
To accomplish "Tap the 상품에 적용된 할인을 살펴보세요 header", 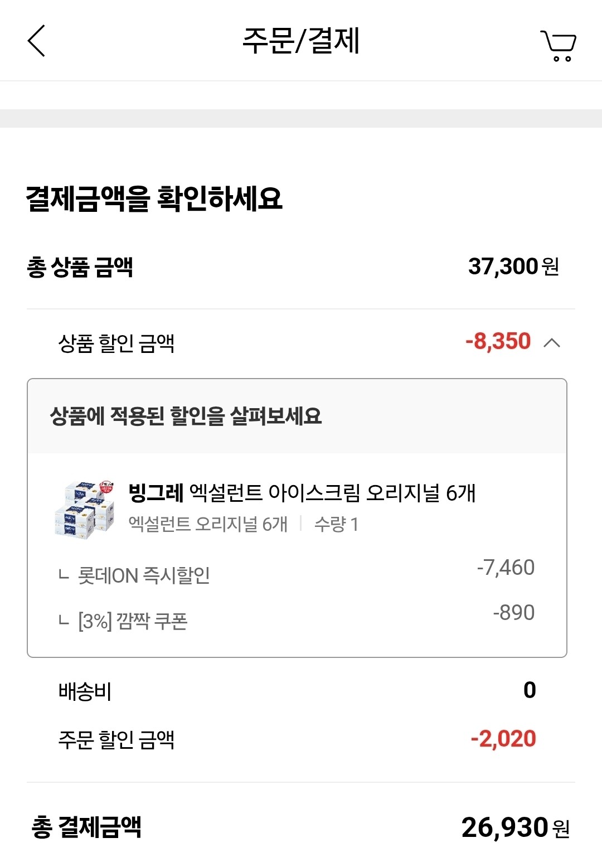I will pyautogui.click(x=186, y=416).
